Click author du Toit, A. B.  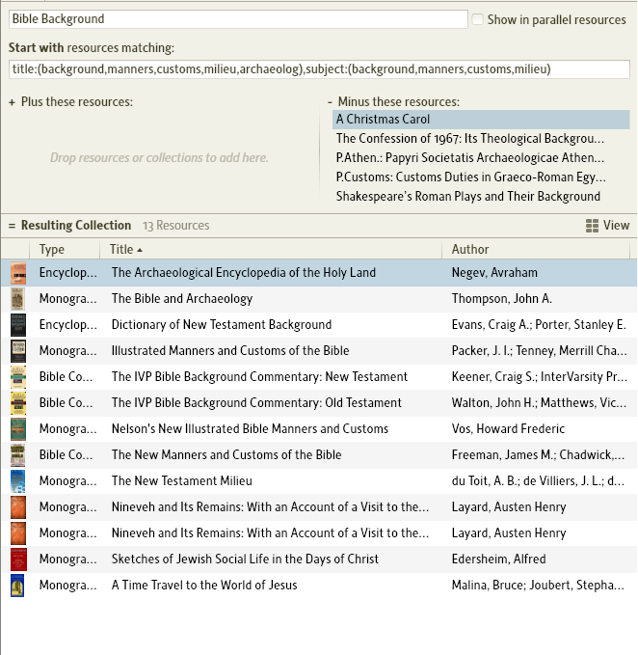click(538, 481)
